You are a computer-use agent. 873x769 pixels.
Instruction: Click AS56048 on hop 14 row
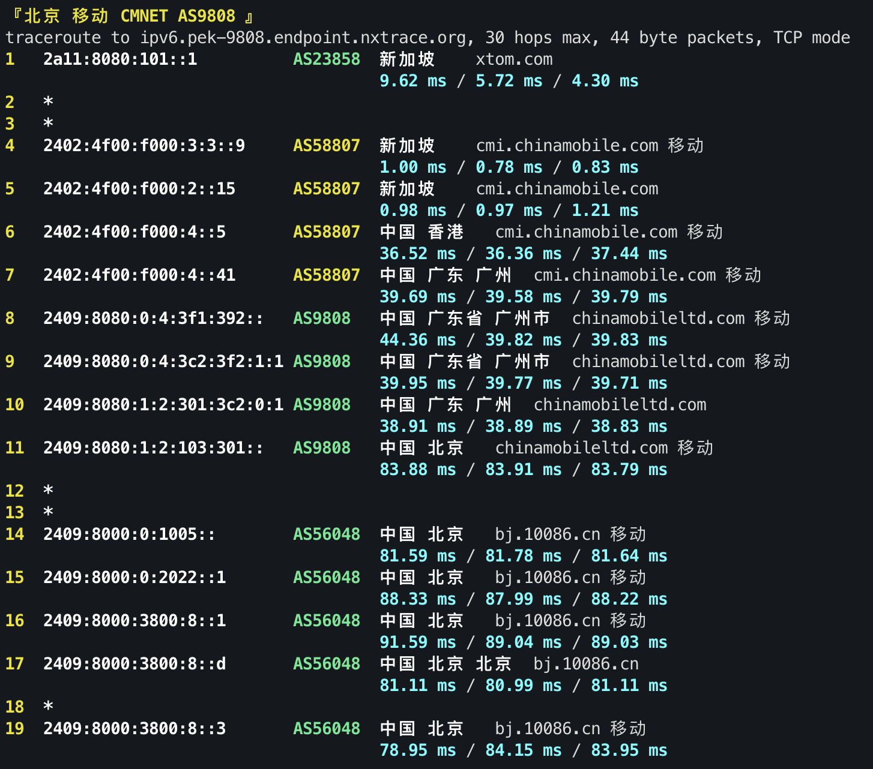(x=327, y=534)
